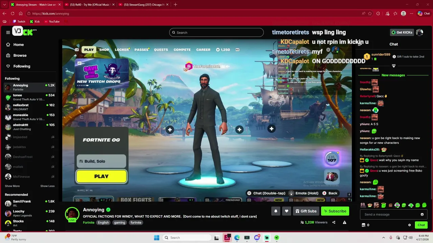Select the first quick emote in chat bar
Screen dimensions: 433x243
pyautogui.click(x=363, y=205)
